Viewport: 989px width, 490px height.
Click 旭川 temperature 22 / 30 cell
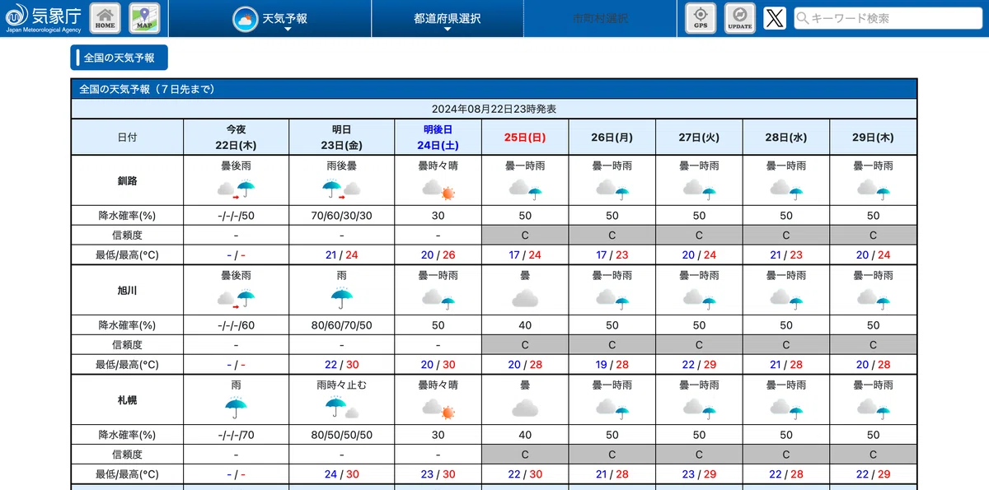pos(341,365)
